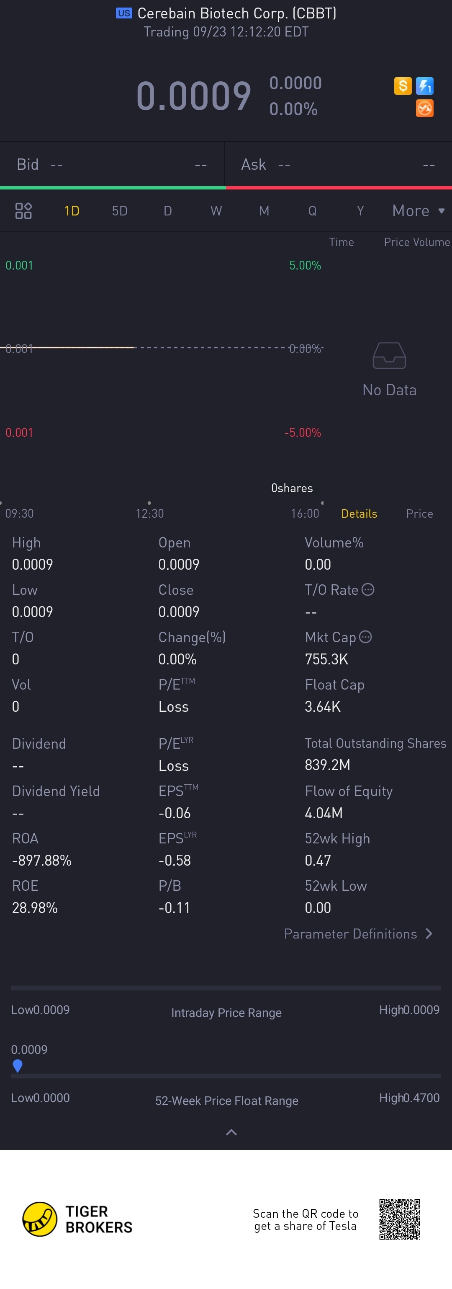
Task: Tap the Ask quote panel
Action: click(338, 165)
